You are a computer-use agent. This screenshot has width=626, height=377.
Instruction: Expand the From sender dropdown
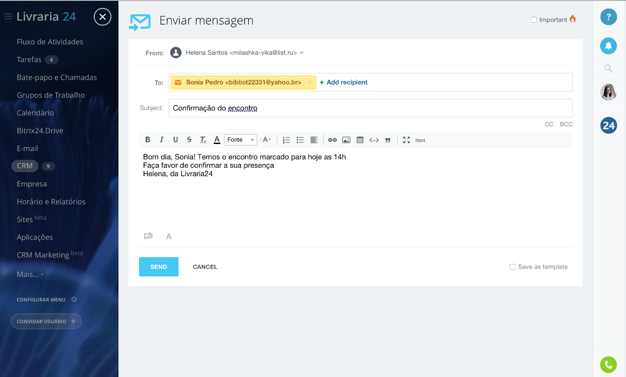(302, 53)
